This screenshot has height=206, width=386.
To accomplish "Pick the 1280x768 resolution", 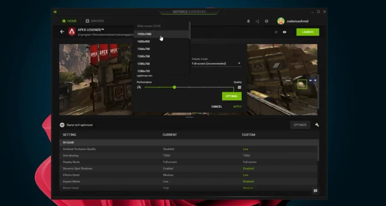I will (x=161, y=64).
